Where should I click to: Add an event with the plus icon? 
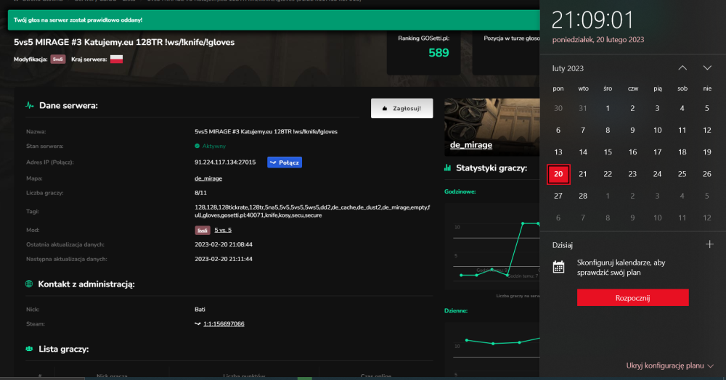point(709,244)
